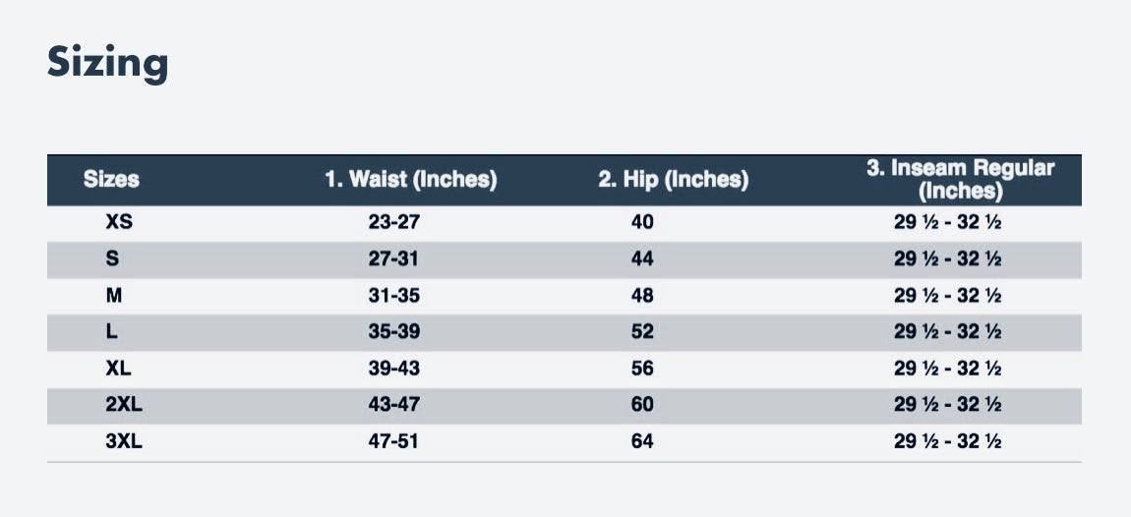Image resolution: width=1131 pixels, height=517 pixels.
Task: Click the 31-35 waist measurement cell
Action: pyautogui.click(x=393, y=296)
